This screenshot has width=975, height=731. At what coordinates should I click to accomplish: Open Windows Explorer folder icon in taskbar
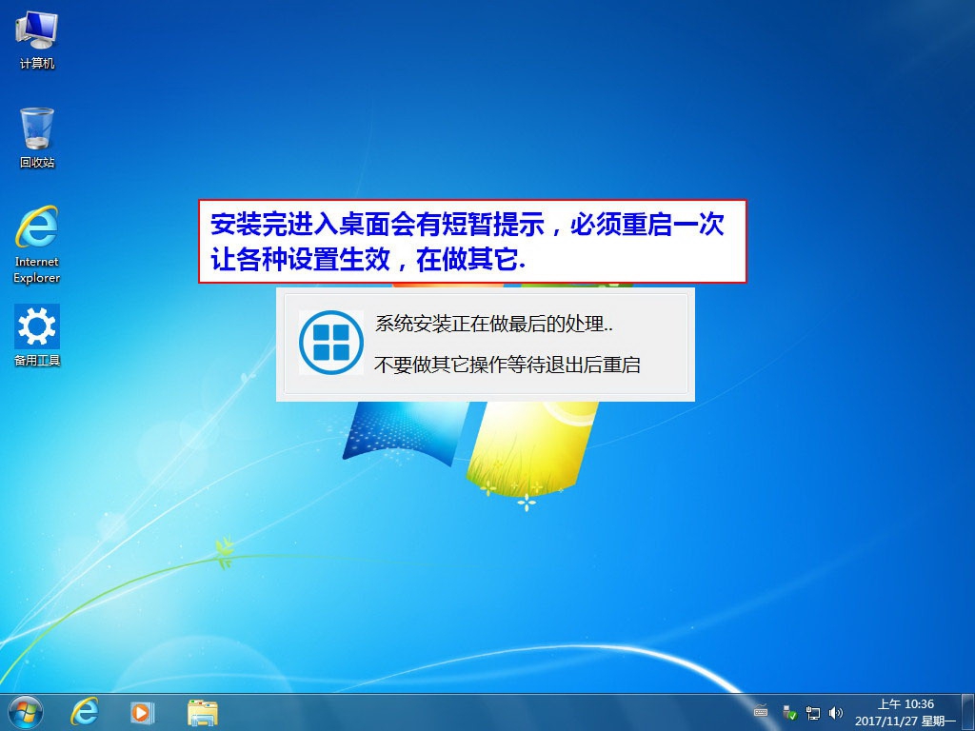point(203,712)
